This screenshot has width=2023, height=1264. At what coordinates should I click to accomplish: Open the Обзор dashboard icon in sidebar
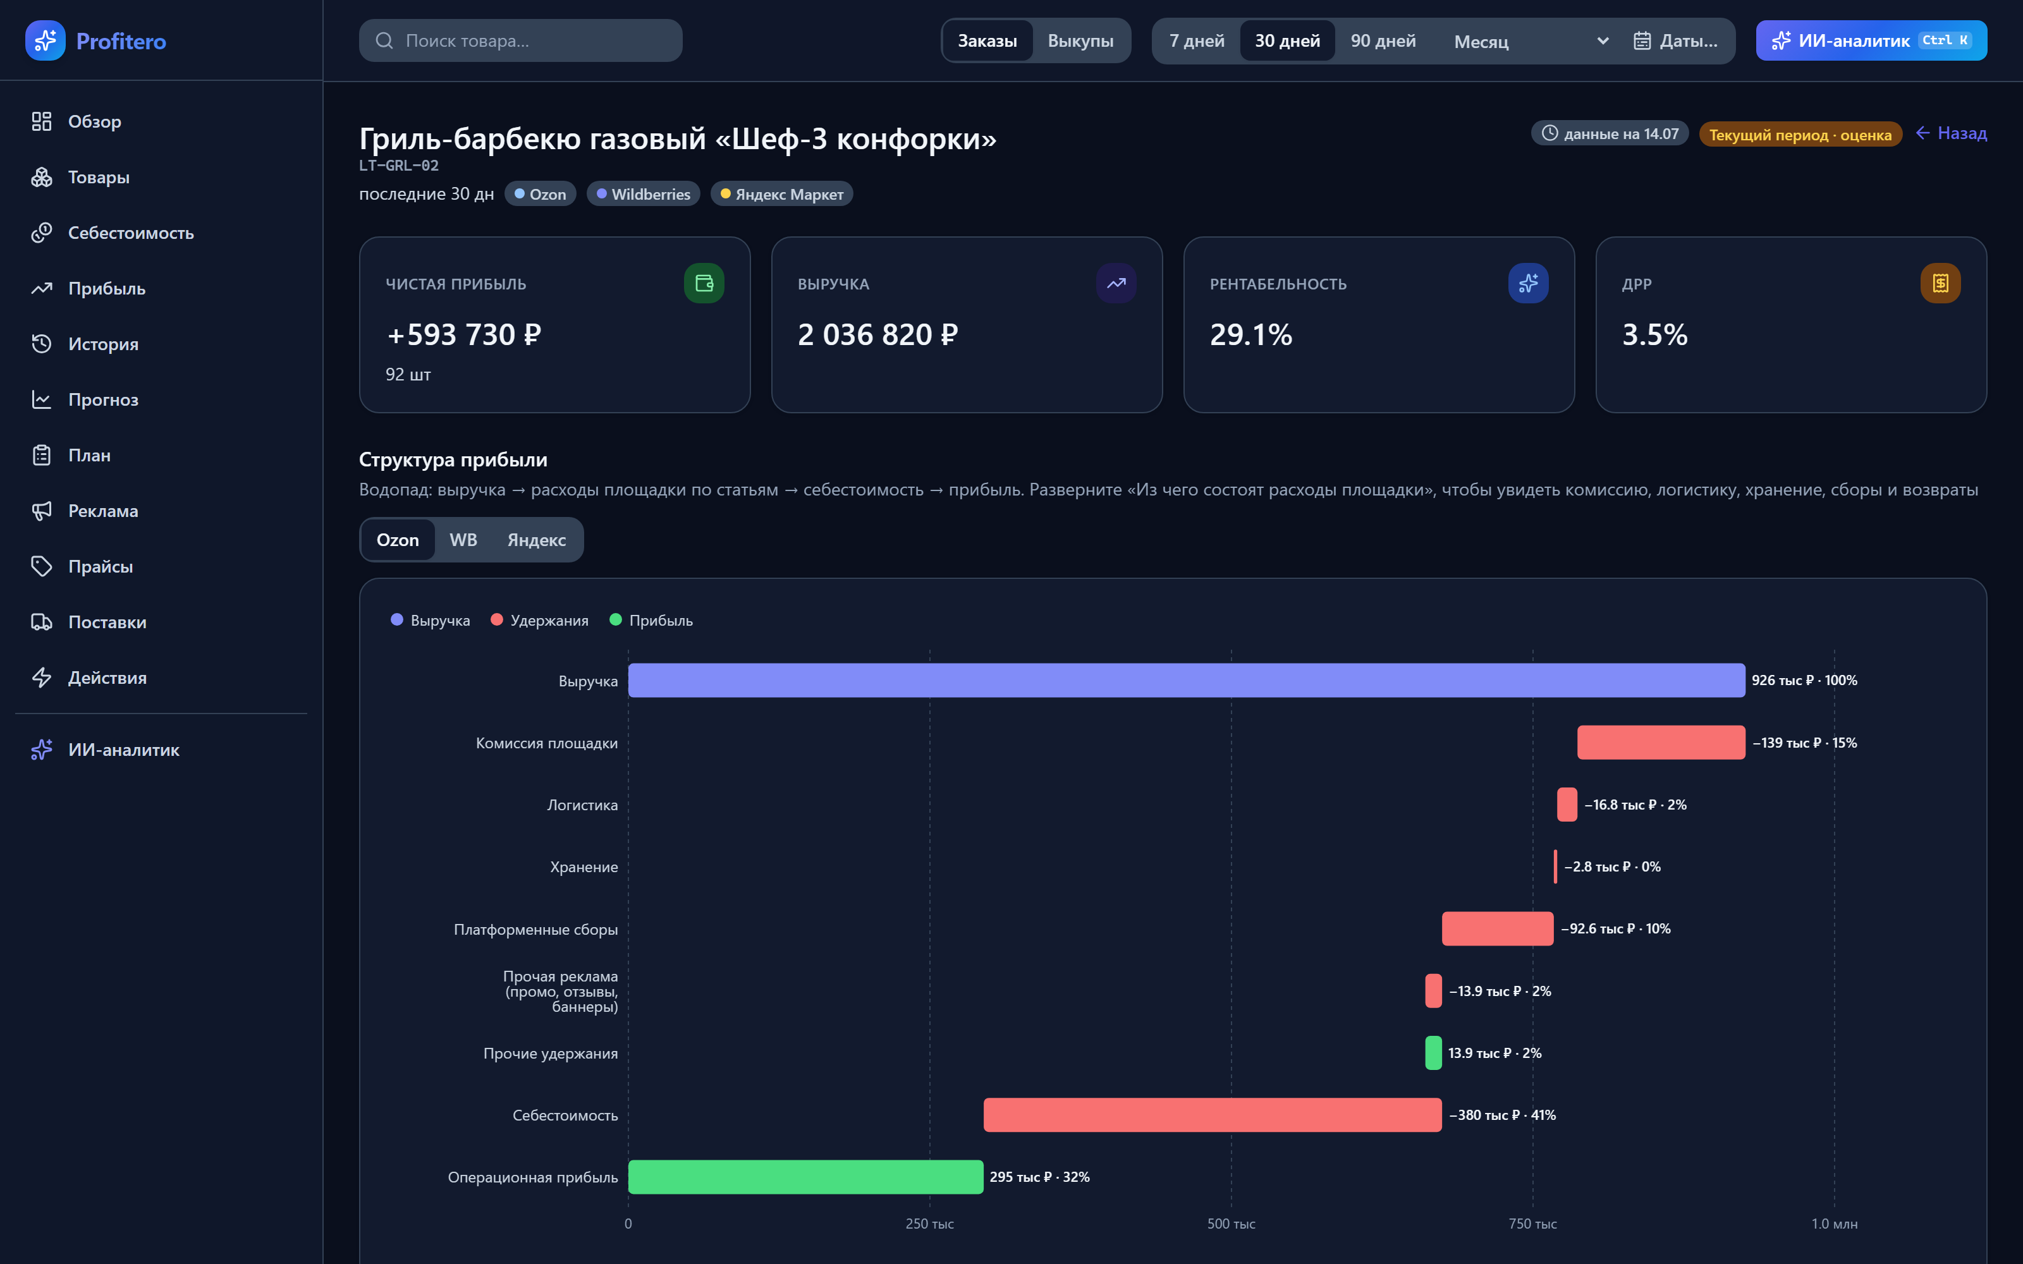(42, 121)
